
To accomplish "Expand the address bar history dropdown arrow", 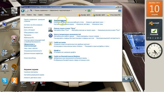I will pyautogui.click(x=86, y=10).
